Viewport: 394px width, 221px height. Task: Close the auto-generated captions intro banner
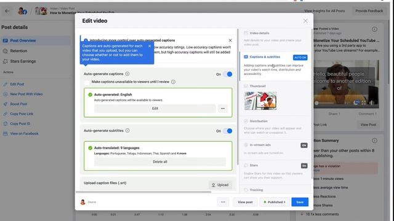[230, 41]
